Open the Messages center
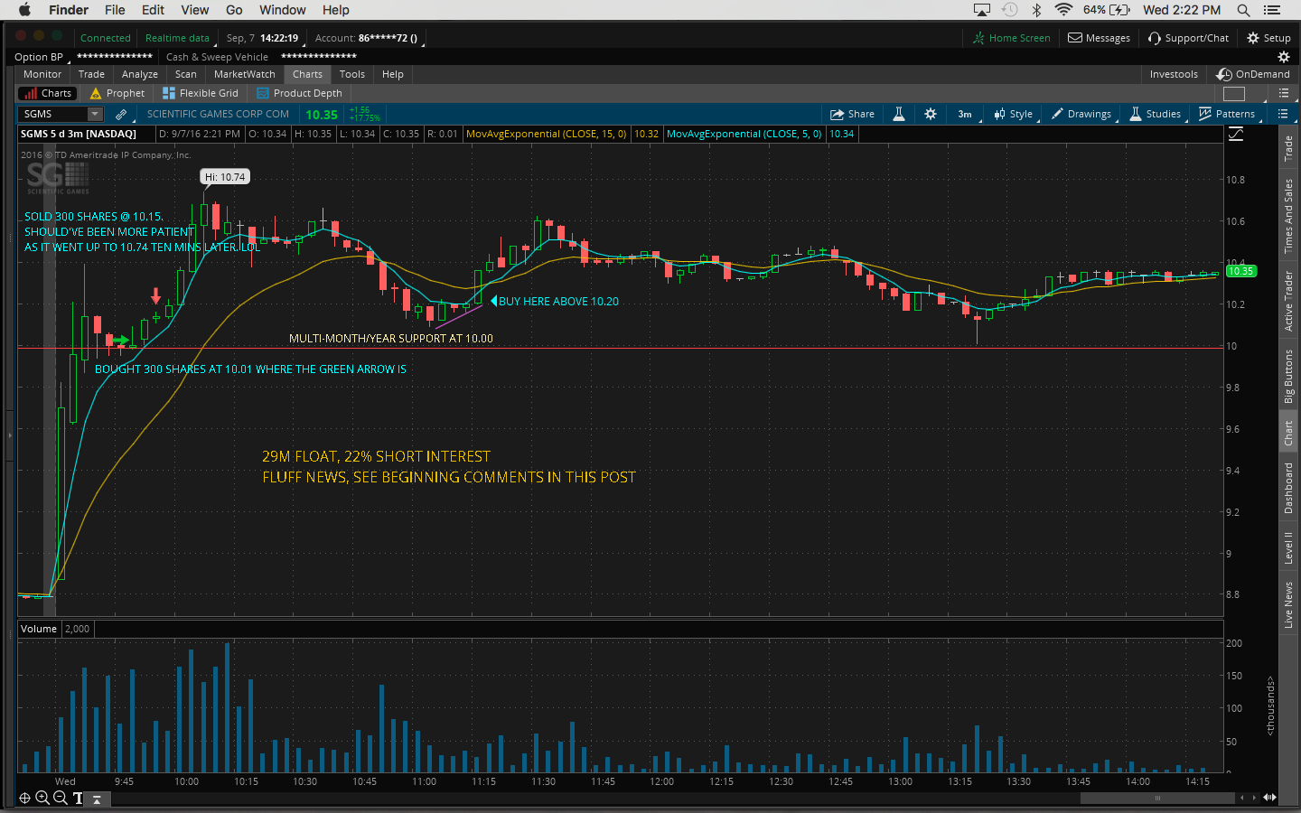The height and width of the screenshot is (813, 1301). (1099, 38)
